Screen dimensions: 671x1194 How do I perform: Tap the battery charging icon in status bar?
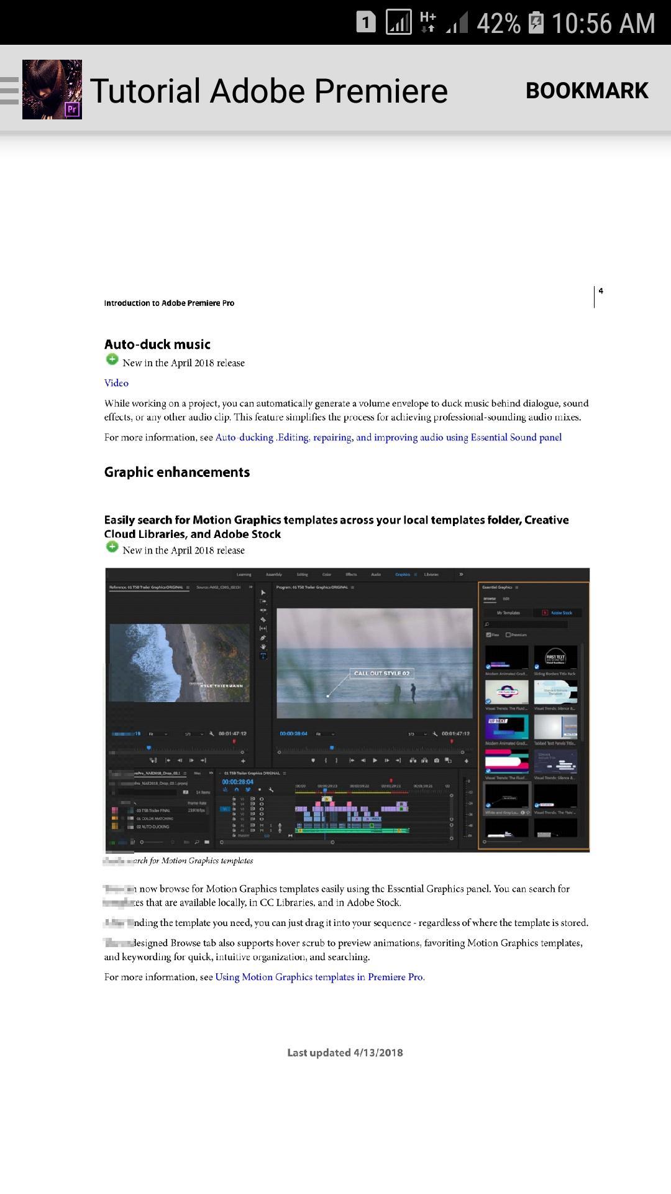[x=536, y=23]
